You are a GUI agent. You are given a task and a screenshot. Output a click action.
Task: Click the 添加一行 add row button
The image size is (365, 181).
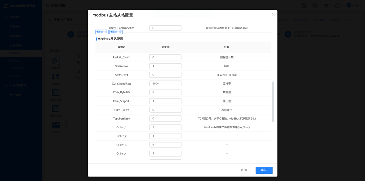click(x=102, y=32)
